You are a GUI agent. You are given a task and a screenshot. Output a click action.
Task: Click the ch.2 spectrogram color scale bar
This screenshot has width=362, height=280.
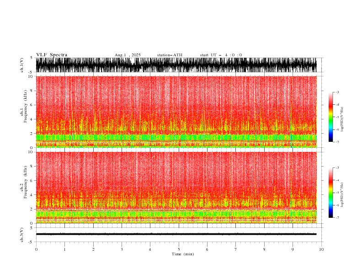pyautogui.click(x=330, y=193)
